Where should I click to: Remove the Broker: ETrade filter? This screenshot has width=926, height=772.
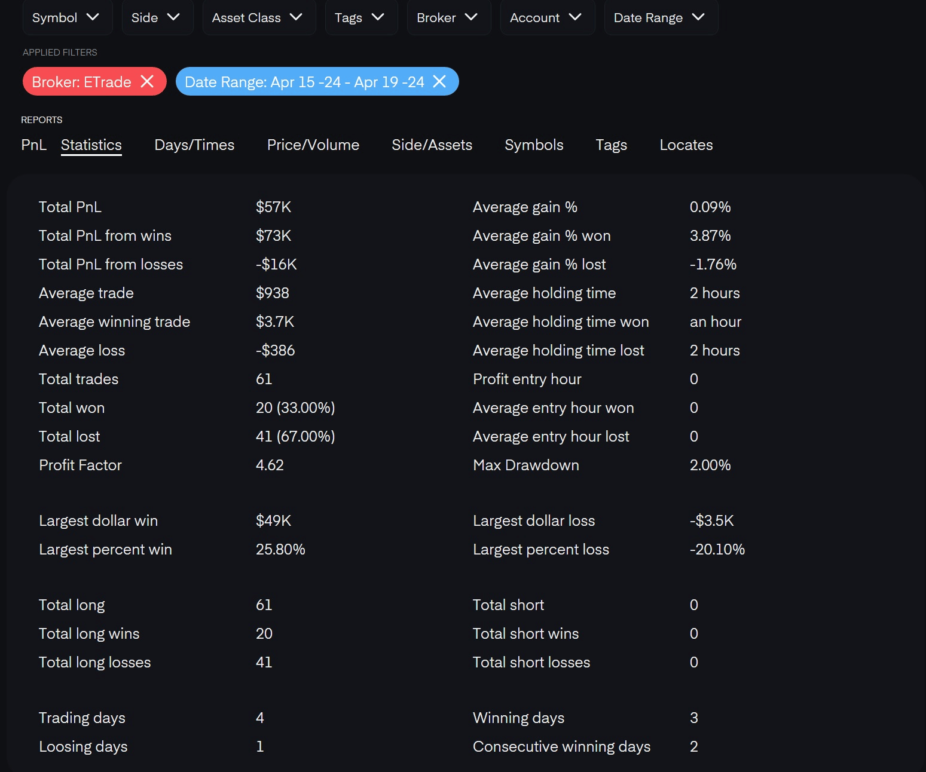pos(147,81)
